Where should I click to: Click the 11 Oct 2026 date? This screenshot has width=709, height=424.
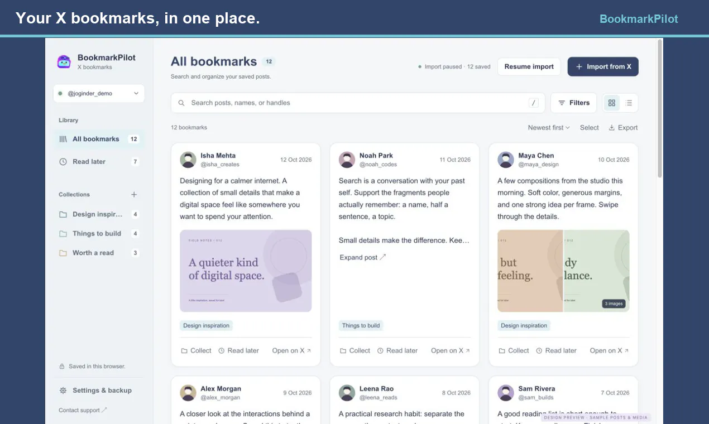[455, 160]
